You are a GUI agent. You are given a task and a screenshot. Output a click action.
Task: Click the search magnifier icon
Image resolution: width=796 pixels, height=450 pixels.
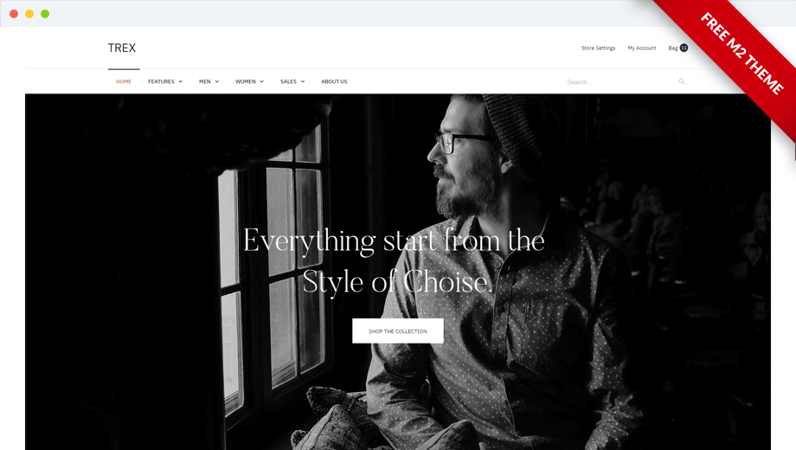(x=682, y=81)
